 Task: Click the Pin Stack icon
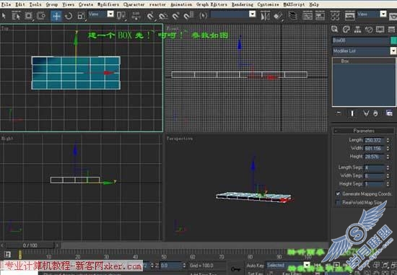[339, 113]
